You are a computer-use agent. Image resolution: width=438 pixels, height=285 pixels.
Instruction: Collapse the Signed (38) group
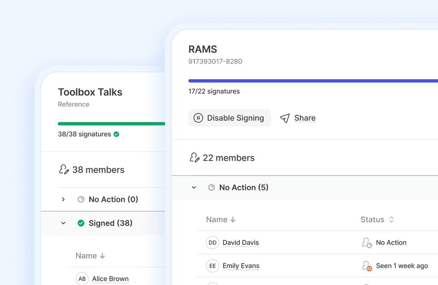coord(63,223)
